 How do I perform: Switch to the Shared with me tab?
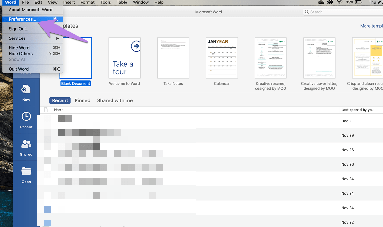[115, 100]
